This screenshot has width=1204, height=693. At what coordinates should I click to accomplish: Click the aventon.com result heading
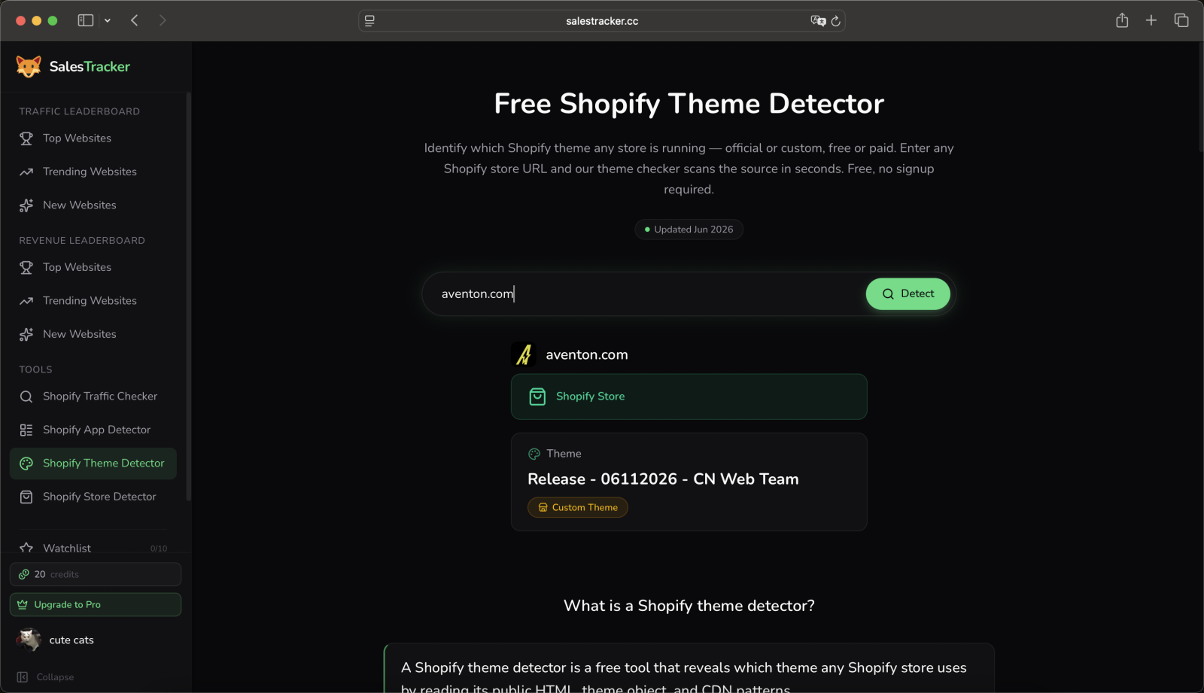click(587, 354)
